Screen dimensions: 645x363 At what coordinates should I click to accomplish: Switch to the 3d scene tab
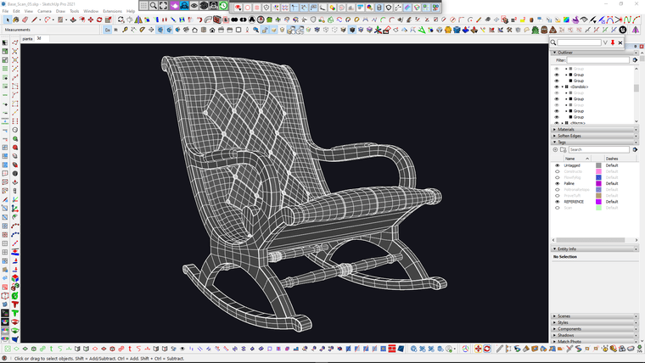(x=39, y=38)
